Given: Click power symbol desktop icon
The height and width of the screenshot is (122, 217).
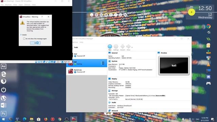Looking at the screenshot, I should [3, 90].
